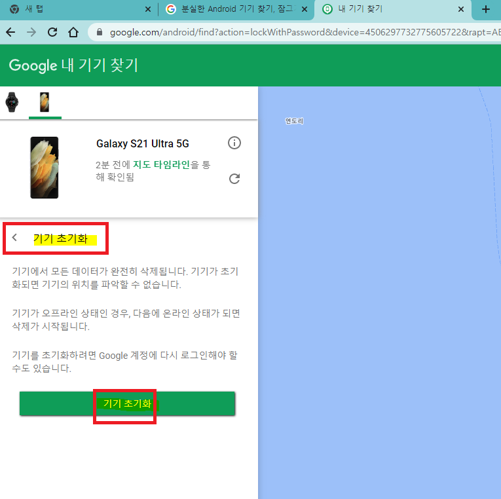Open the '지도 타임라인' link
The image size is (501, 499).
click(161, 164)
